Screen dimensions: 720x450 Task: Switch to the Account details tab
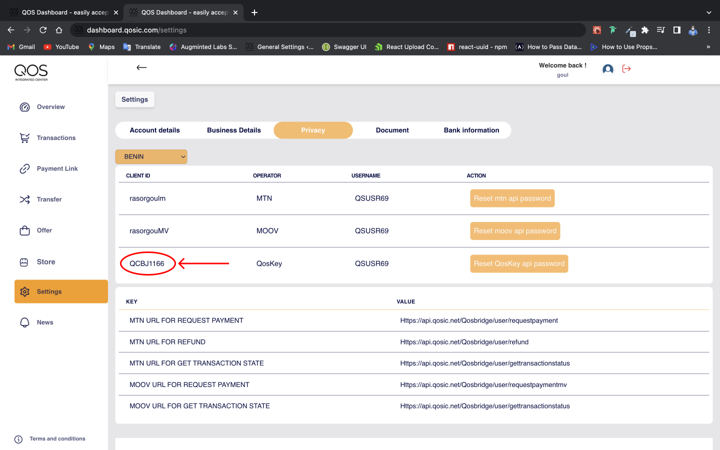154,130
